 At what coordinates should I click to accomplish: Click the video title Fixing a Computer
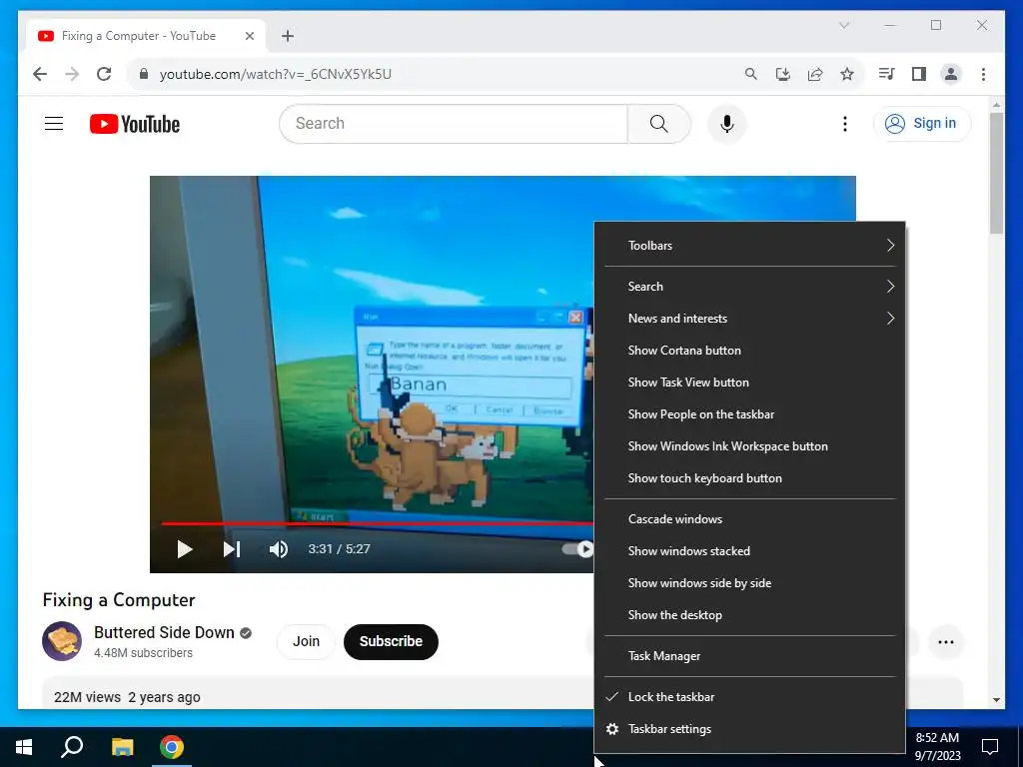(119, 600)
